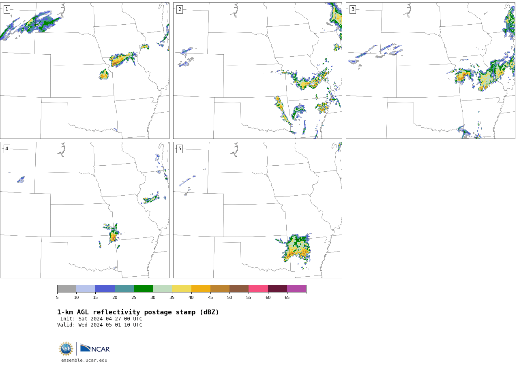The height and width of the screenshot is (365, 519).
Task: Click the panel number 4 label
Action: click(6, 149)
